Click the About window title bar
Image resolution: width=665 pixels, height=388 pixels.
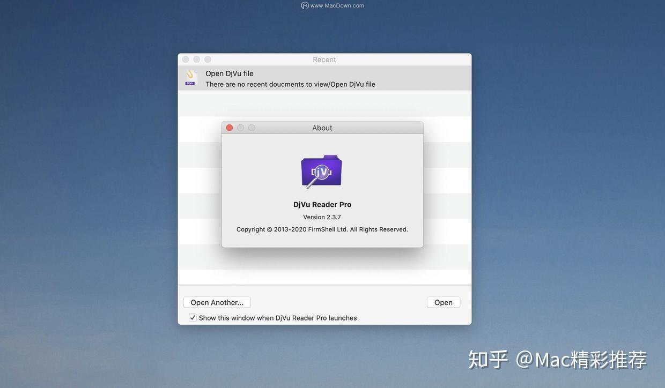point(322,128)
